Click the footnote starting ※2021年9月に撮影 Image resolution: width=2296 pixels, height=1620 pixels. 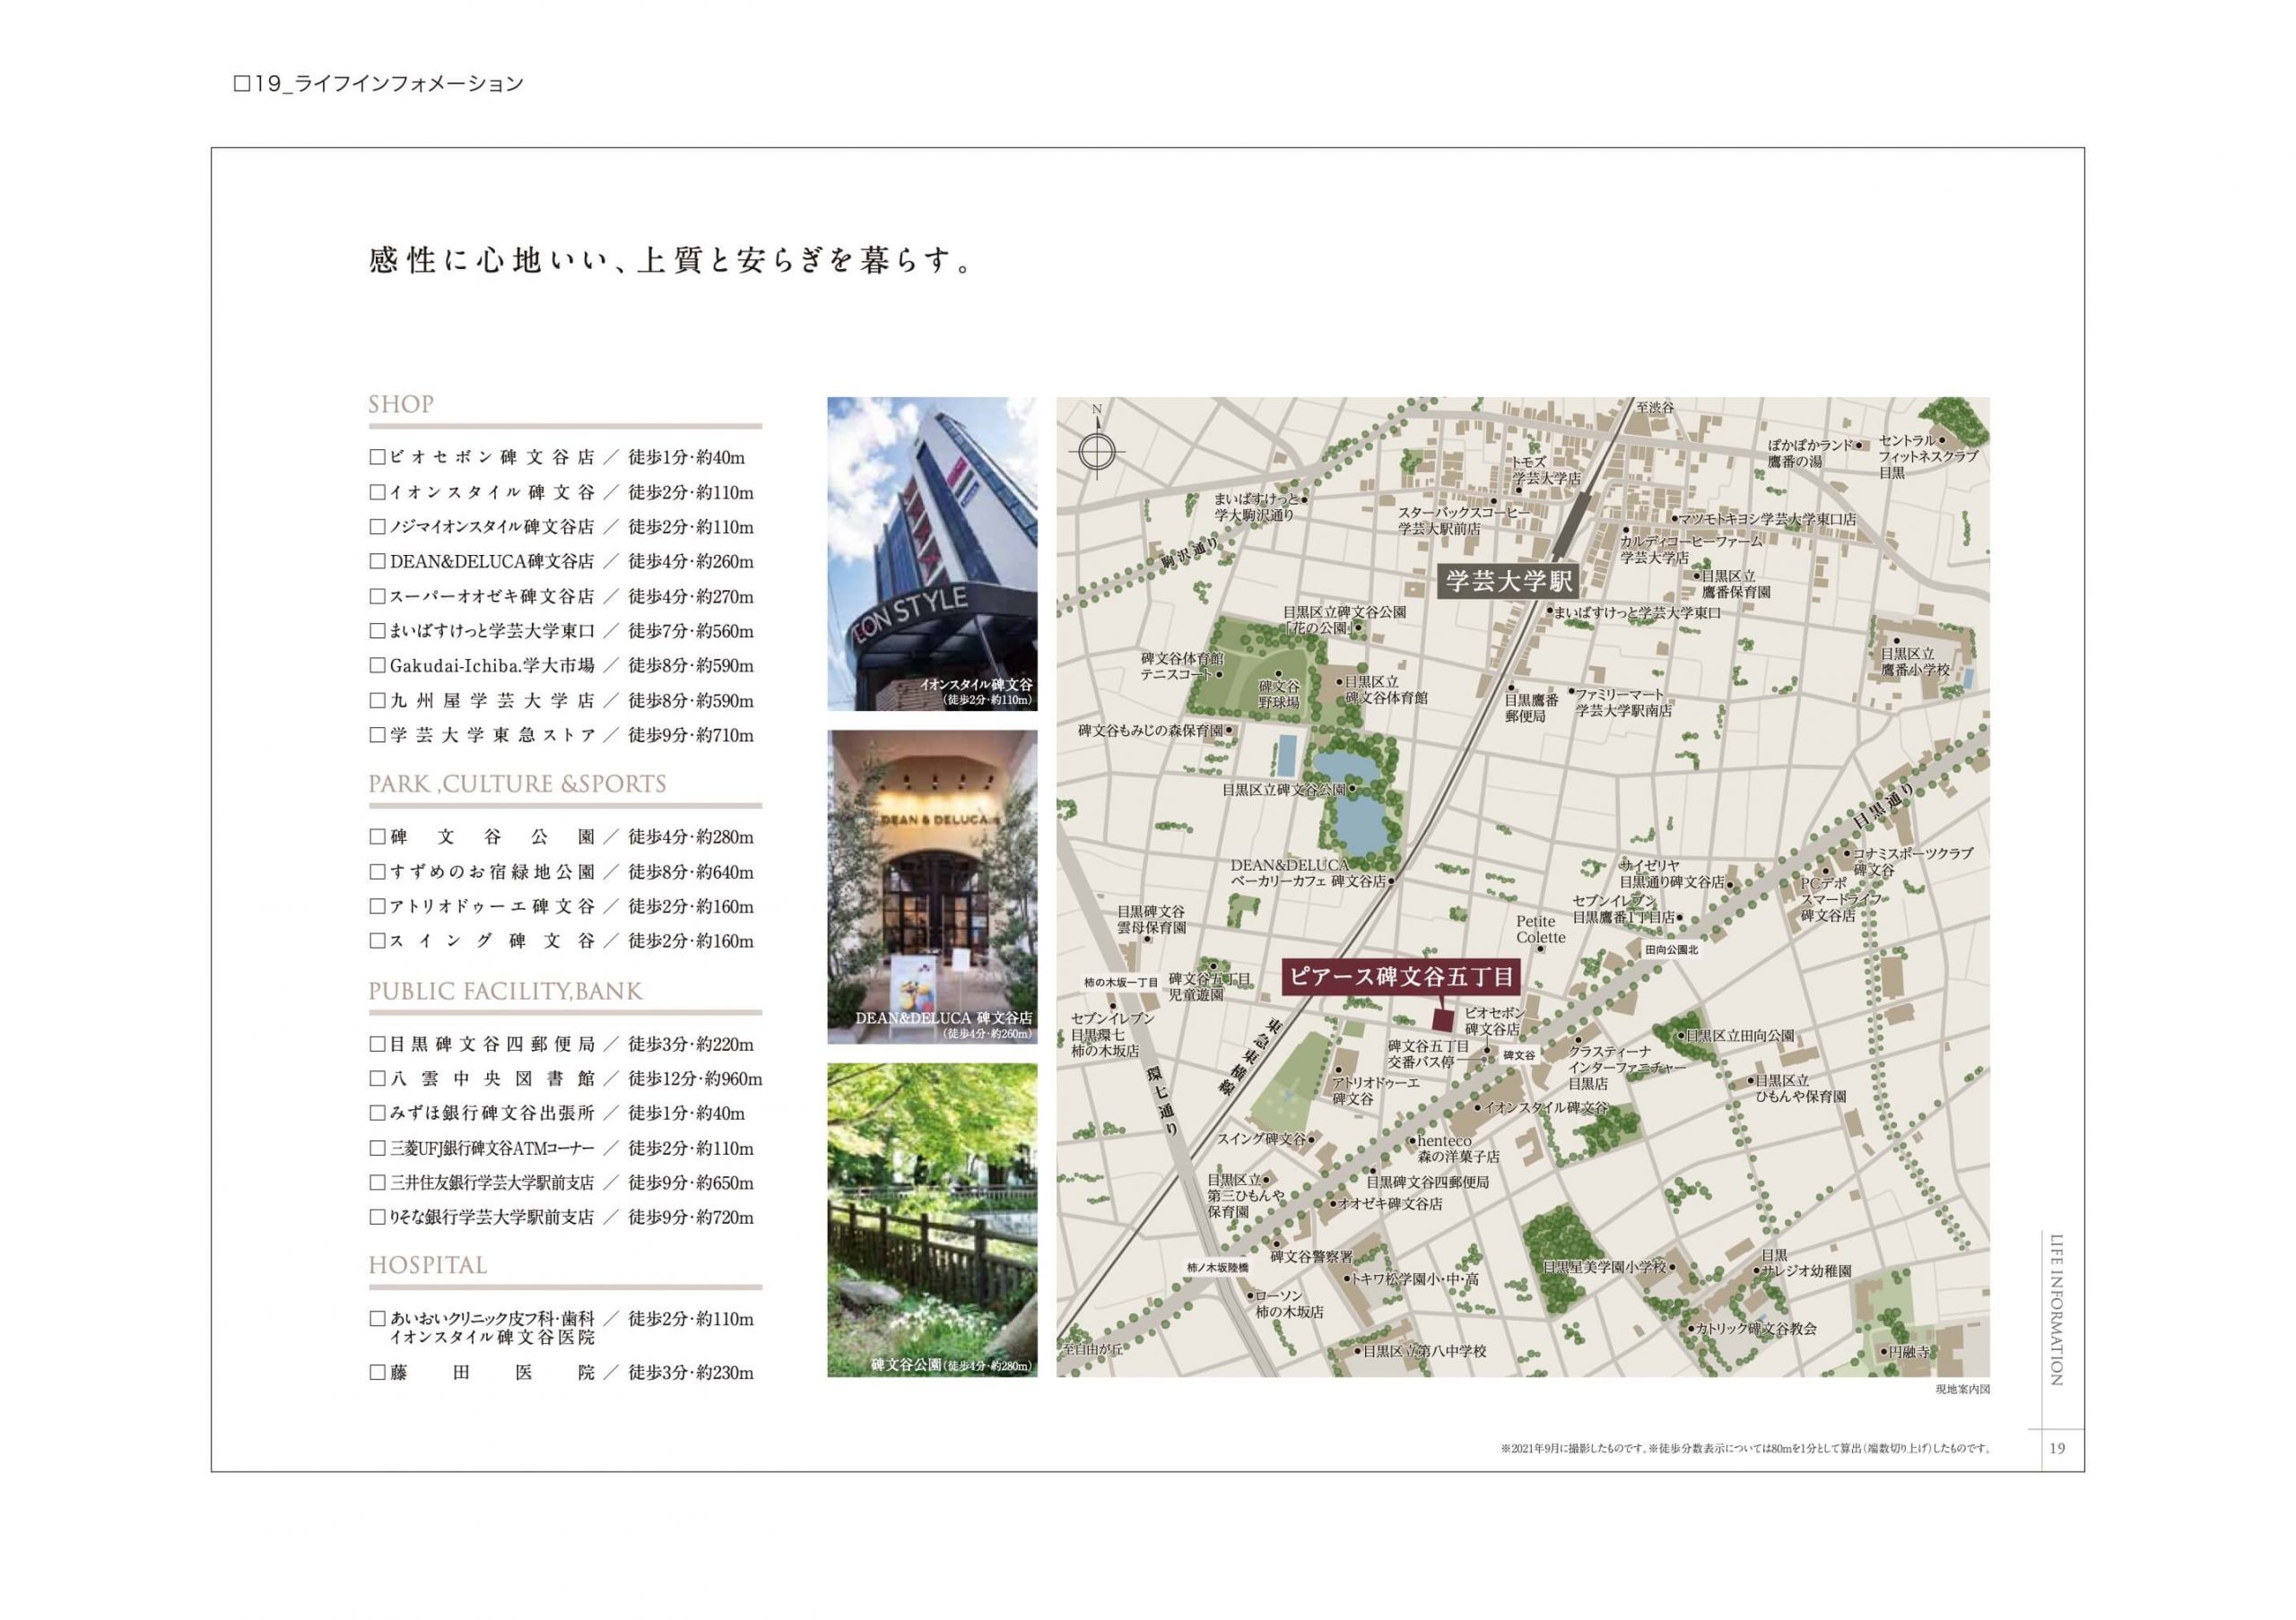click(x=1745, y=1448)
